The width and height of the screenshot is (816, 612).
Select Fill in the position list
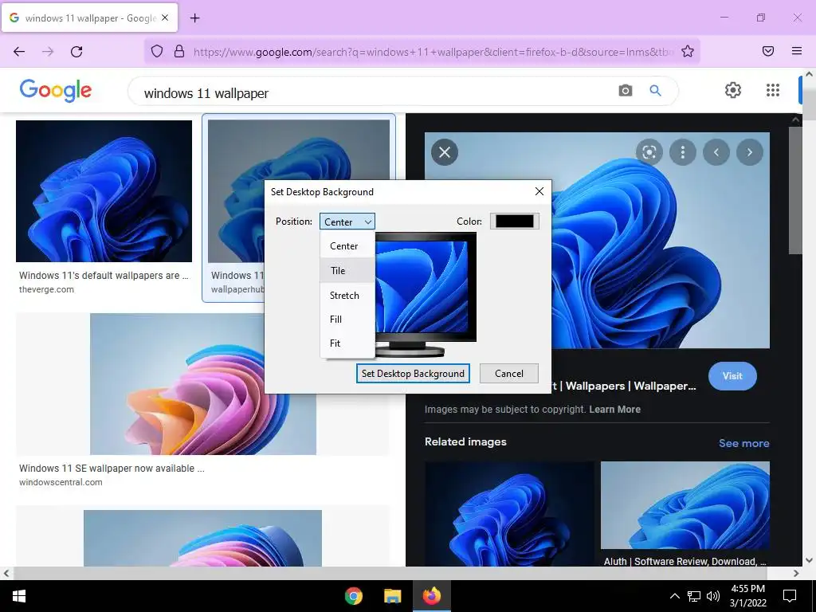347,319
